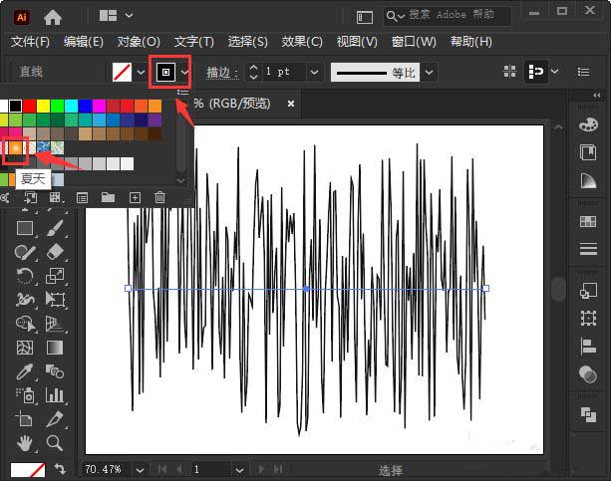Open the Color Guide panel
Image resolution: width=611 pixels, height=481 pixels.
tap(588, 180)
